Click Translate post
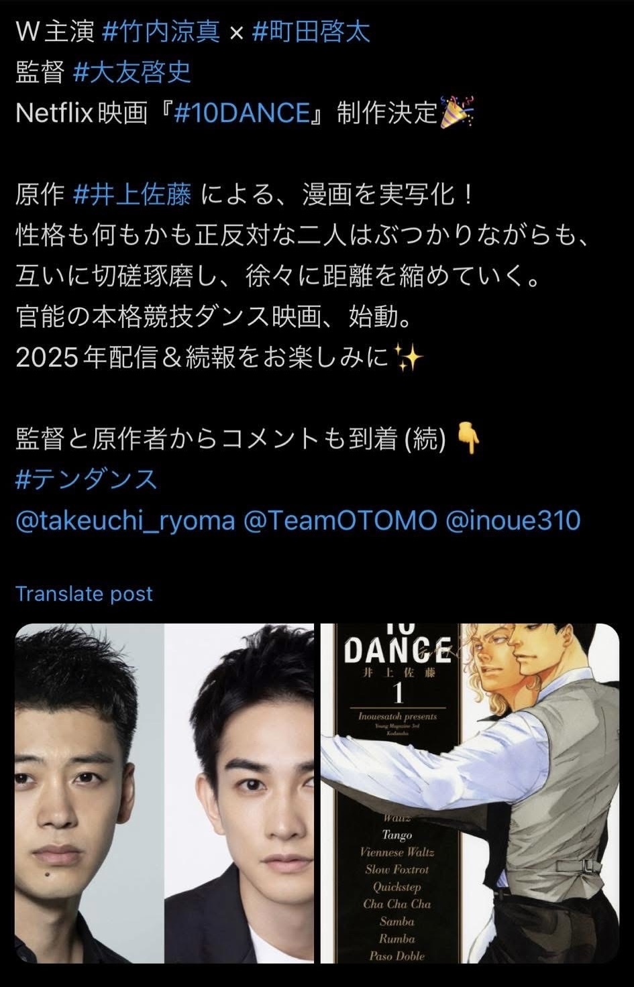This screenshot has width=634, height=987. point(84,593)
